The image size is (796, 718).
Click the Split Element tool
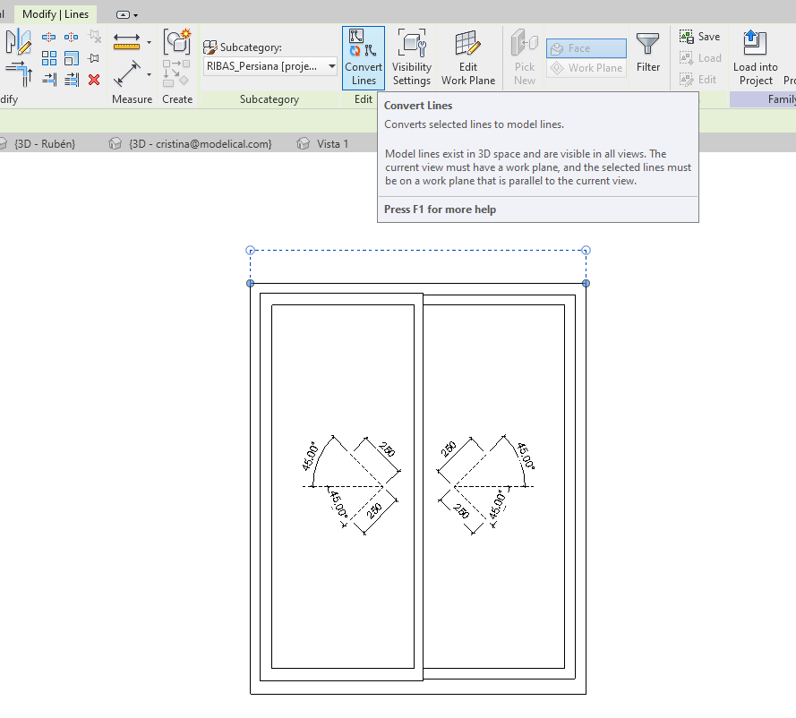48,37
